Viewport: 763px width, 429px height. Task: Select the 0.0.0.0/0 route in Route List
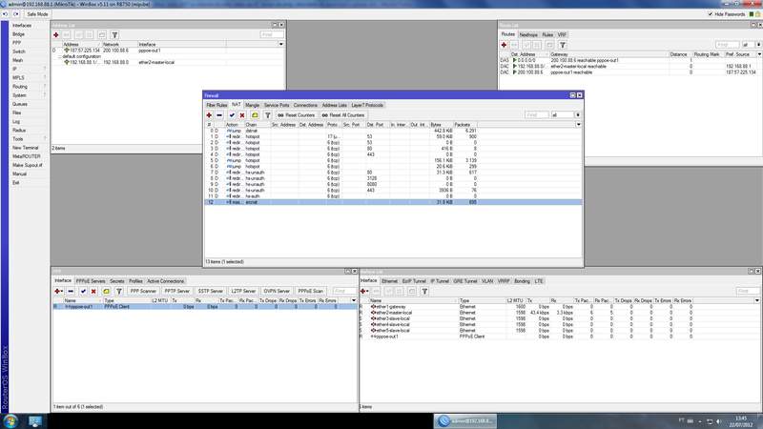tap(630, 60)
